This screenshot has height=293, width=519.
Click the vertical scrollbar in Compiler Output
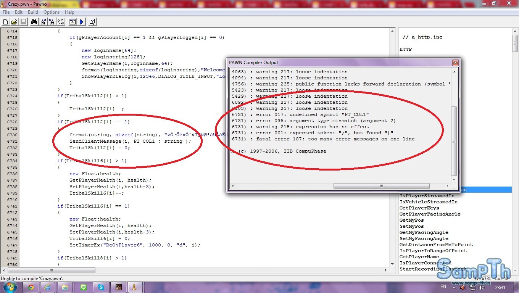click(x=454, y=141)
